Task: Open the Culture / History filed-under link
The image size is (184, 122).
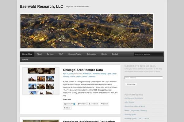Action: (x=76, y=77)
